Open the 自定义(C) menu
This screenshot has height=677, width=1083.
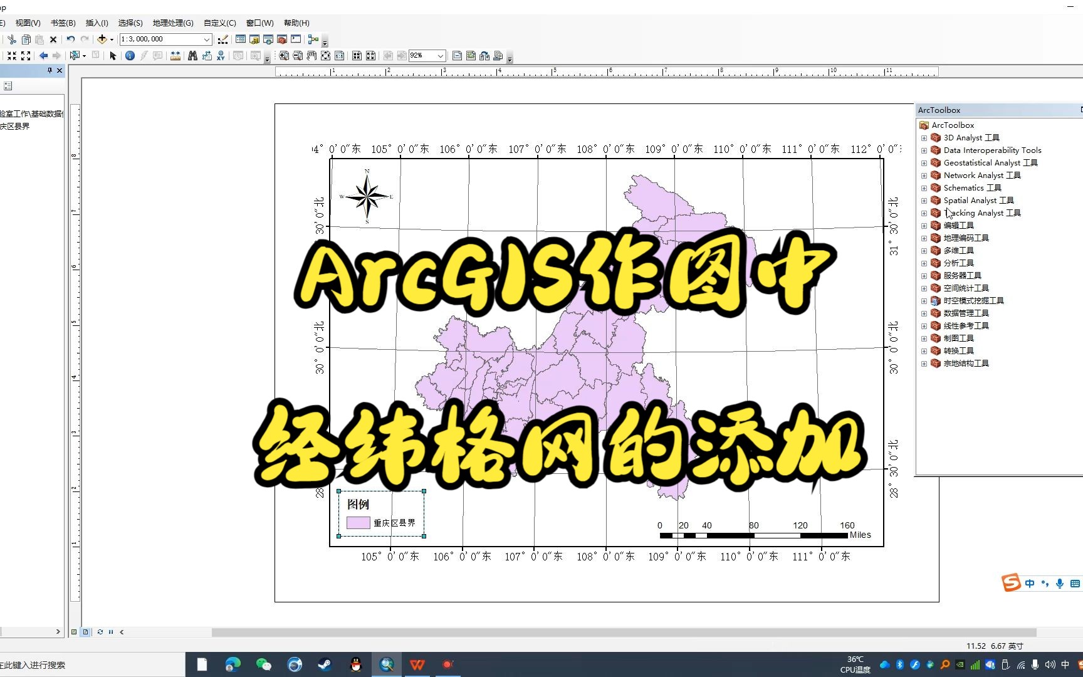pos(219,23)
